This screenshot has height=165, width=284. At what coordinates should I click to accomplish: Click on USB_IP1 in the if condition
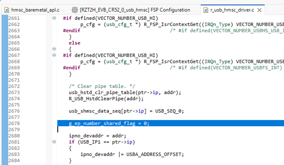click(x=90, y=142)
